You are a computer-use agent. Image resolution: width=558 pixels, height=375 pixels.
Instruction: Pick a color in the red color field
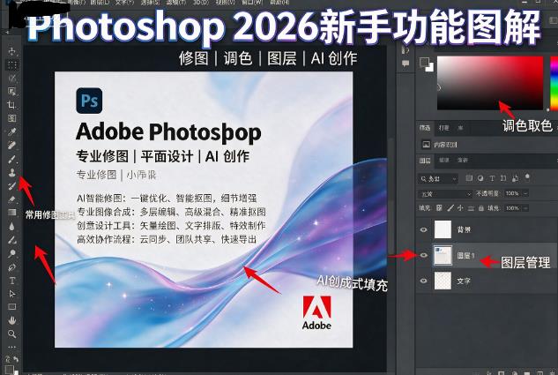coord(490,83)
